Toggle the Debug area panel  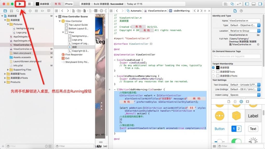[x=253, y=4]
